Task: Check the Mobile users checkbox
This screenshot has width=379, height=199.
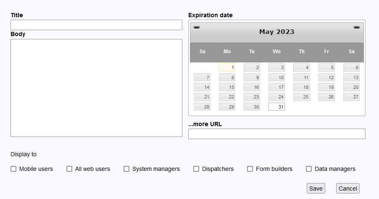Action: (x=13, y=169)
